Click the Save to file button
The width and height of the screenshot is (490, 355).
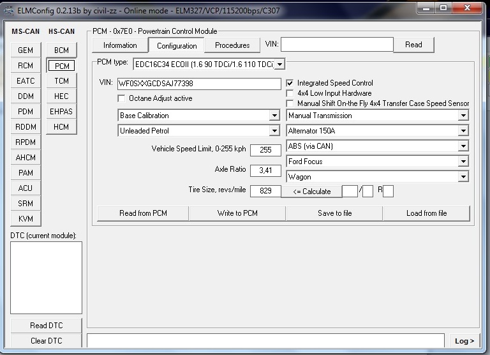click(334, 213)
